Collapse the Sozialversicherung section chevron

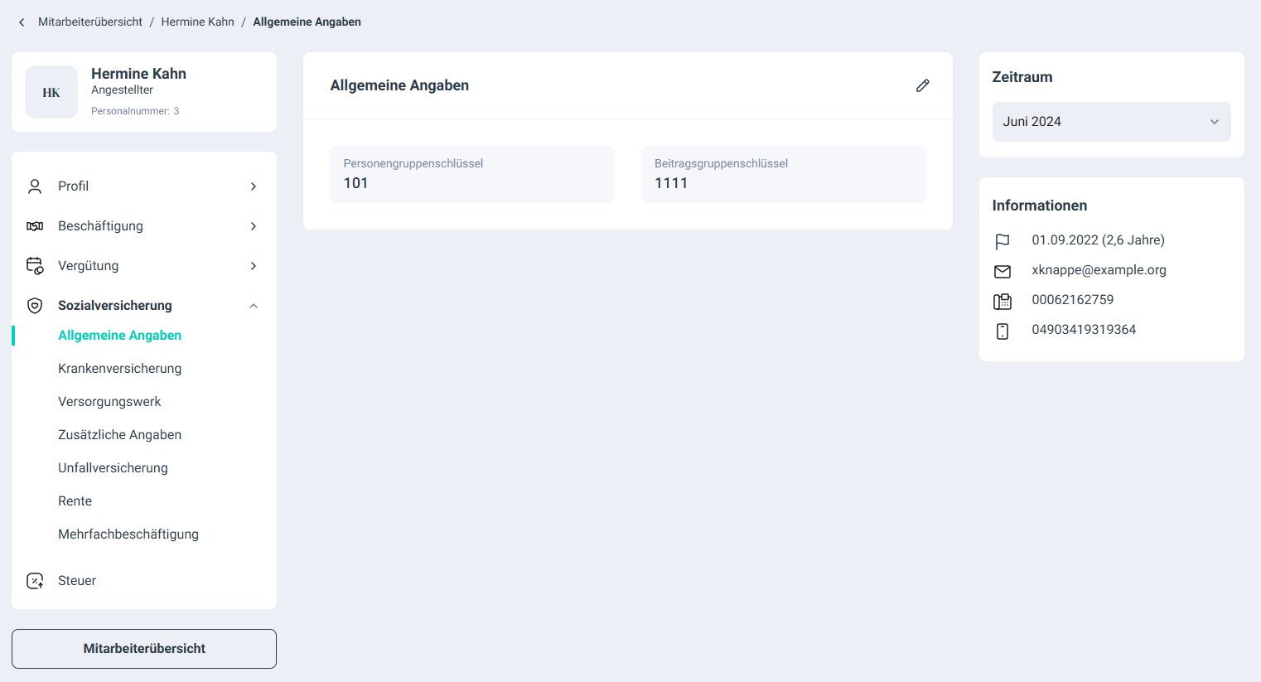coord(254,306)
